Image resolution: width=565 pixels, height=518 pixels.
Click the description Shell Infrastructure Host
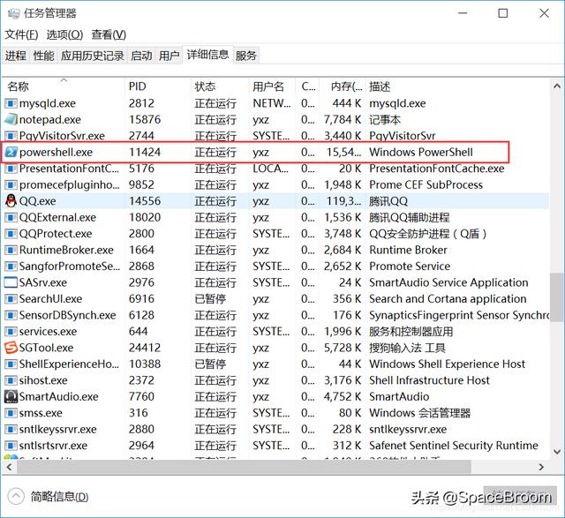[430, 380]
